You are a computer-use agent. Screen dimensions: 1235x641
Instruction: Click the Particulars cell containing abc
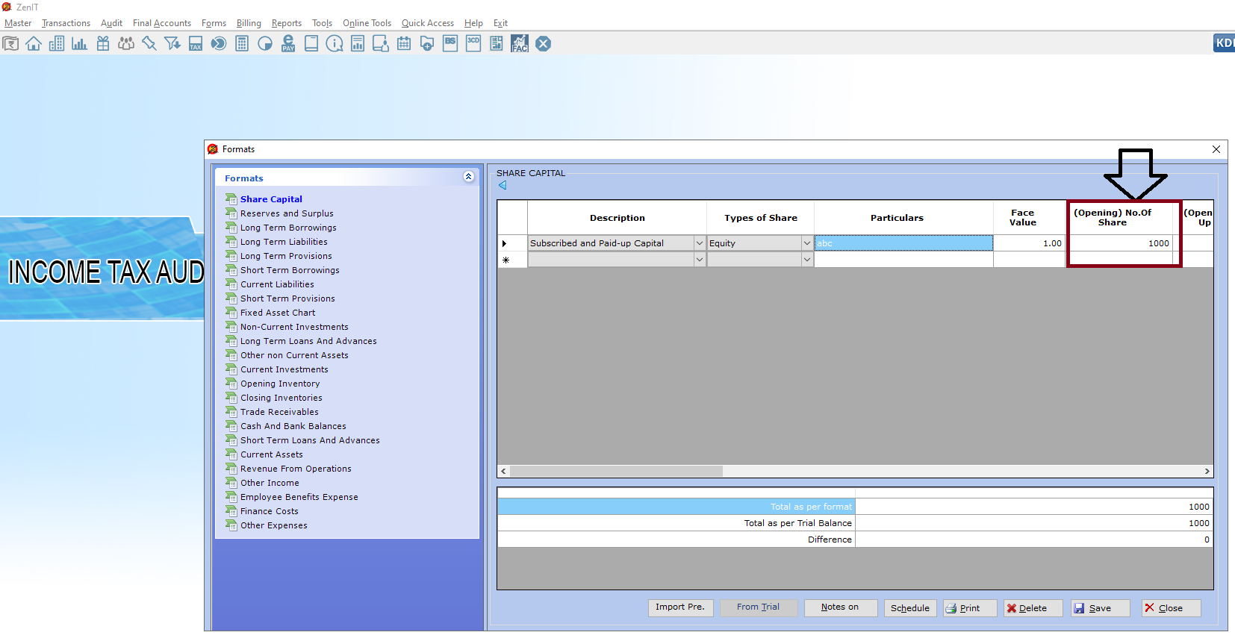(x=903, y=243)
